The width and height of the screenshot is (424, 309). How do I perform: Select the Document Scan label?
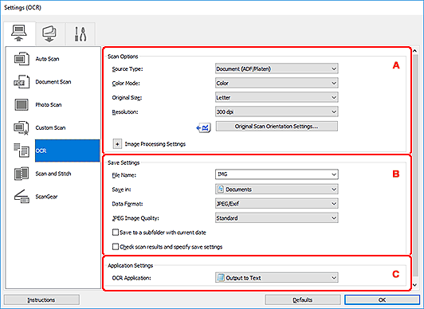point(53,82)
